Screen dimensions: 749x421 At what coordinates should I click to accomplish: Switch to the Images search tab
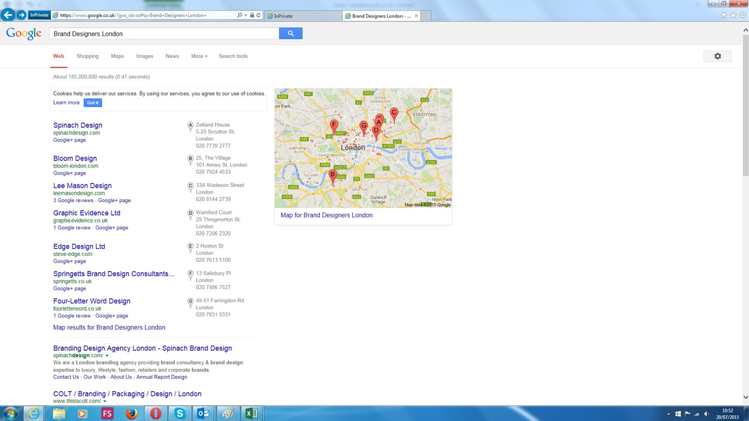pos(144,57)
